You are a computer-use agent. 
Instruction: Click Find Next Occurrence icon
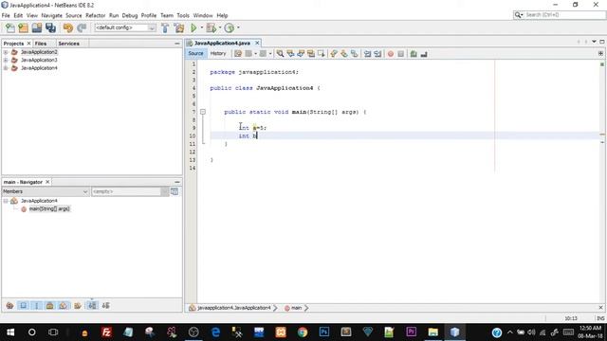click(x=301, y=54)
